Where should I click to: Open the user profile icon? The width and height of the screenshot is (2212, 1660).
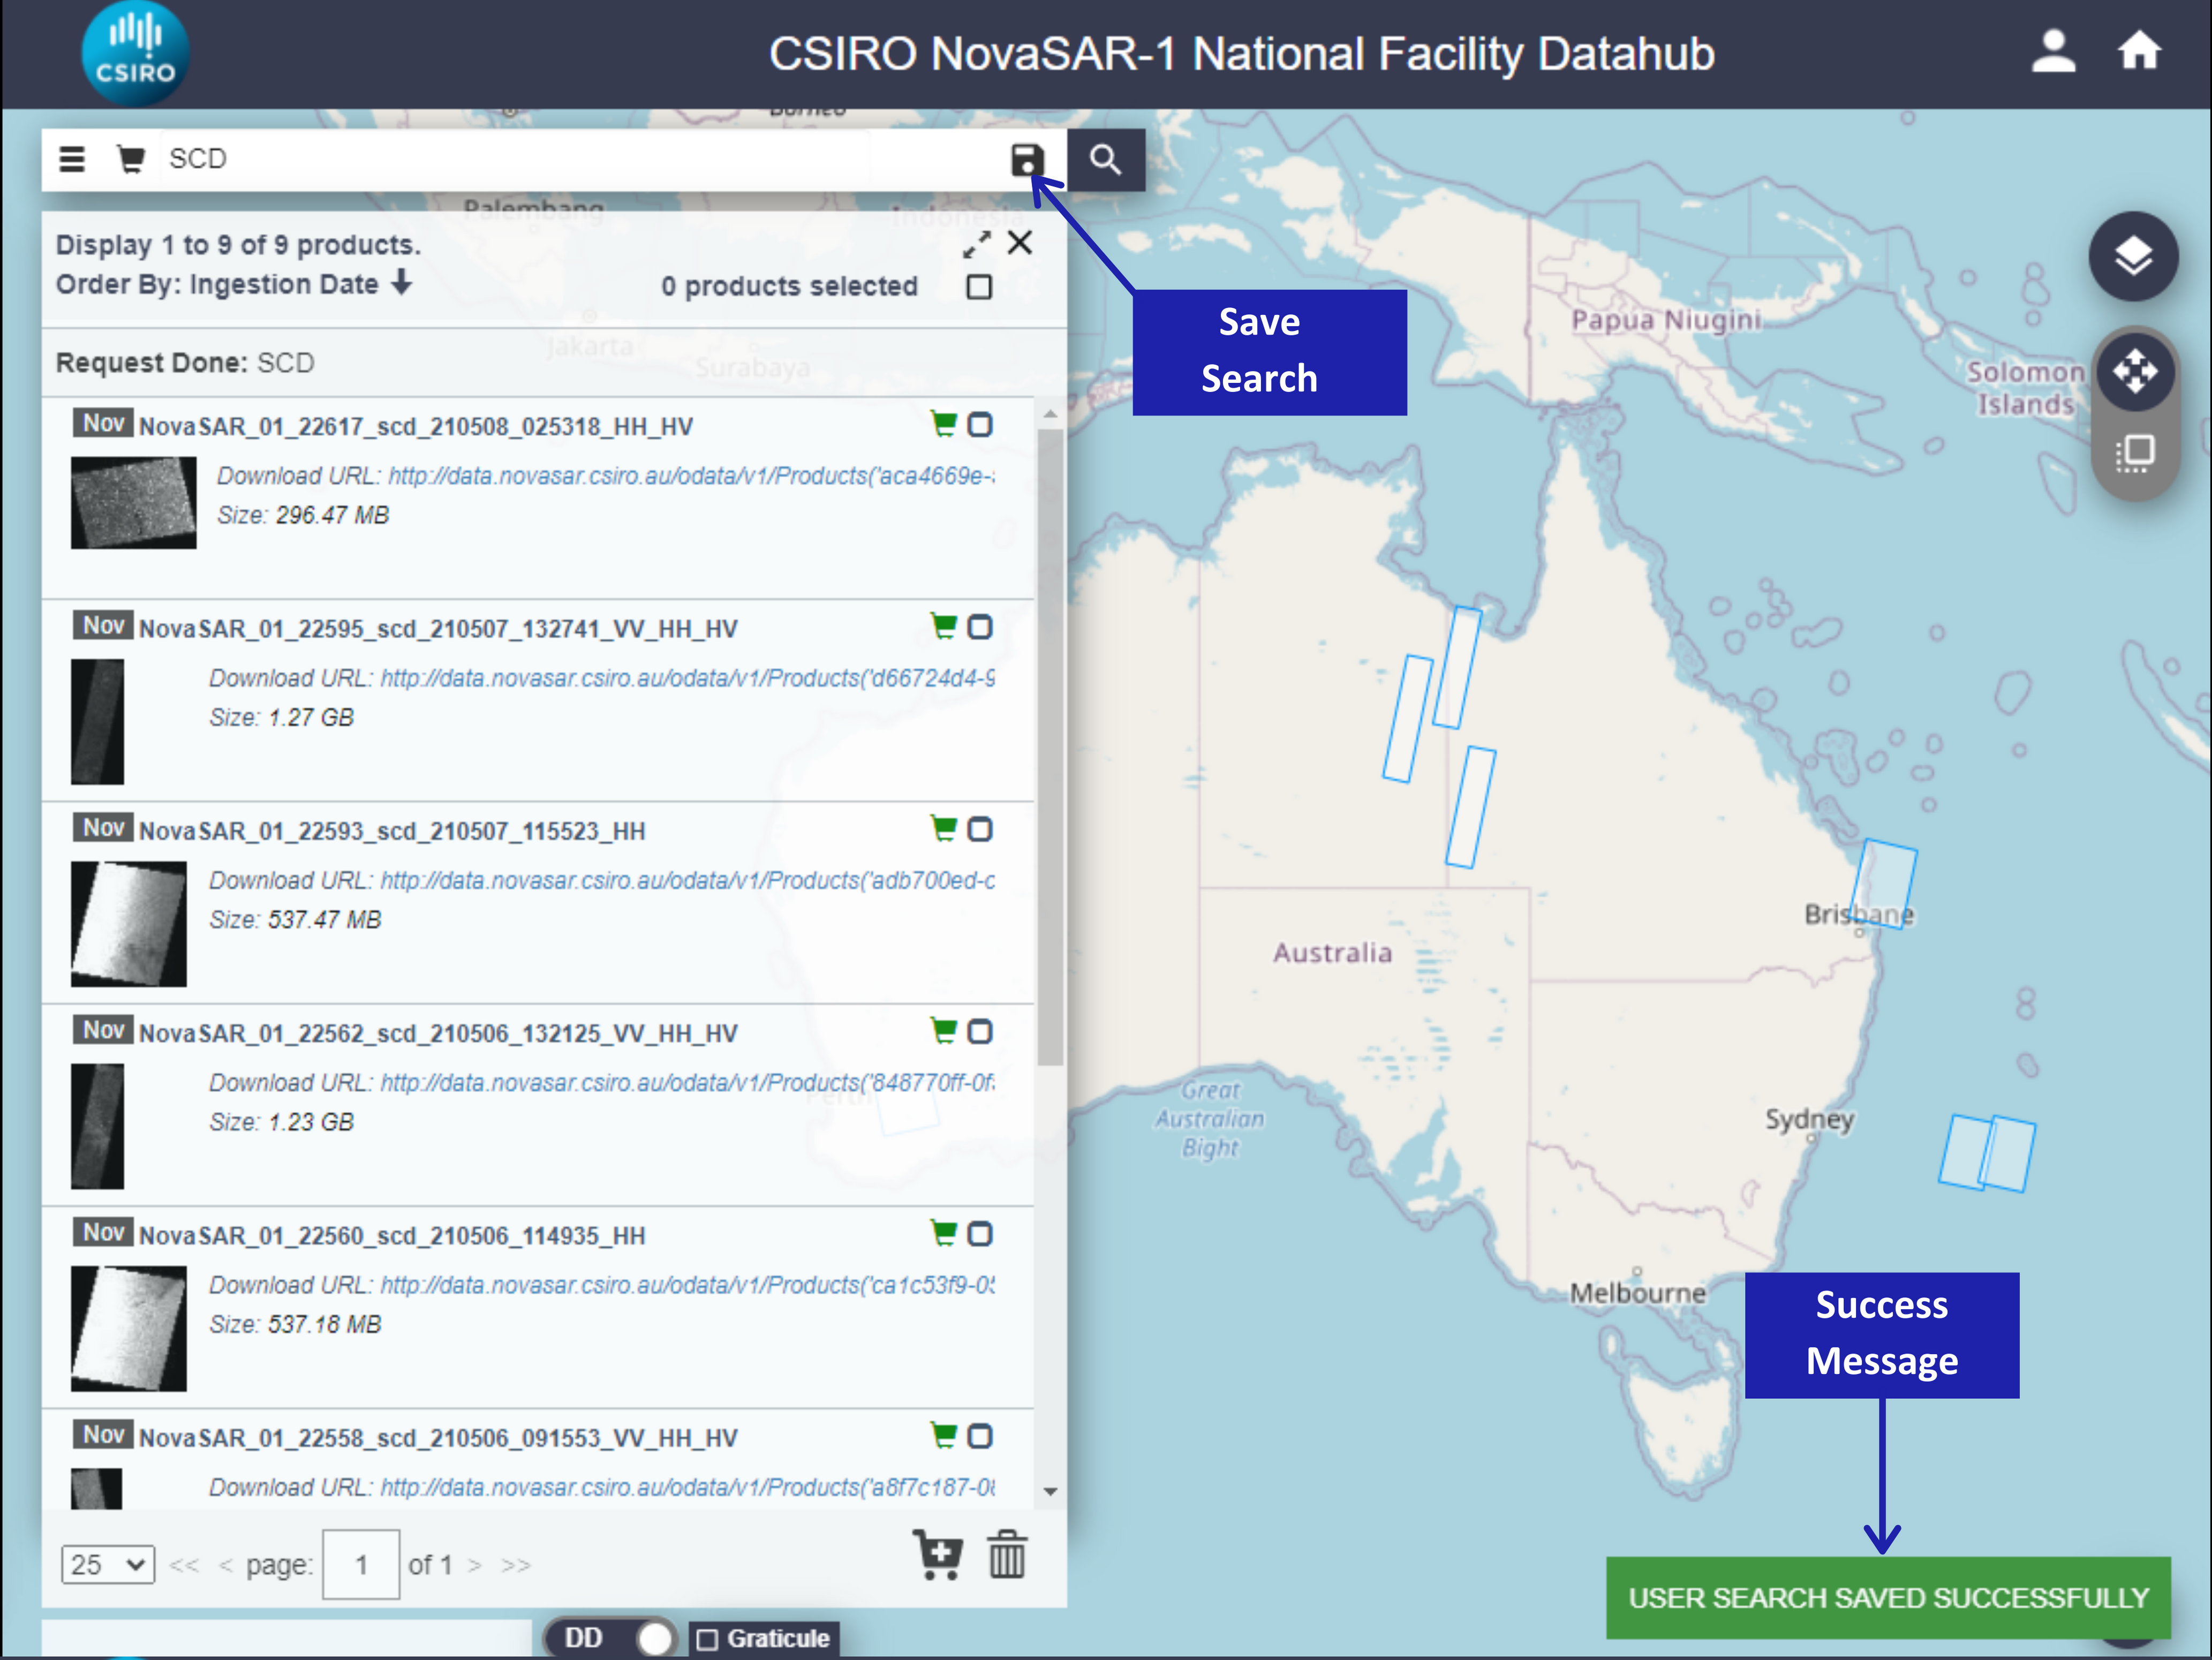point(2053,52)
